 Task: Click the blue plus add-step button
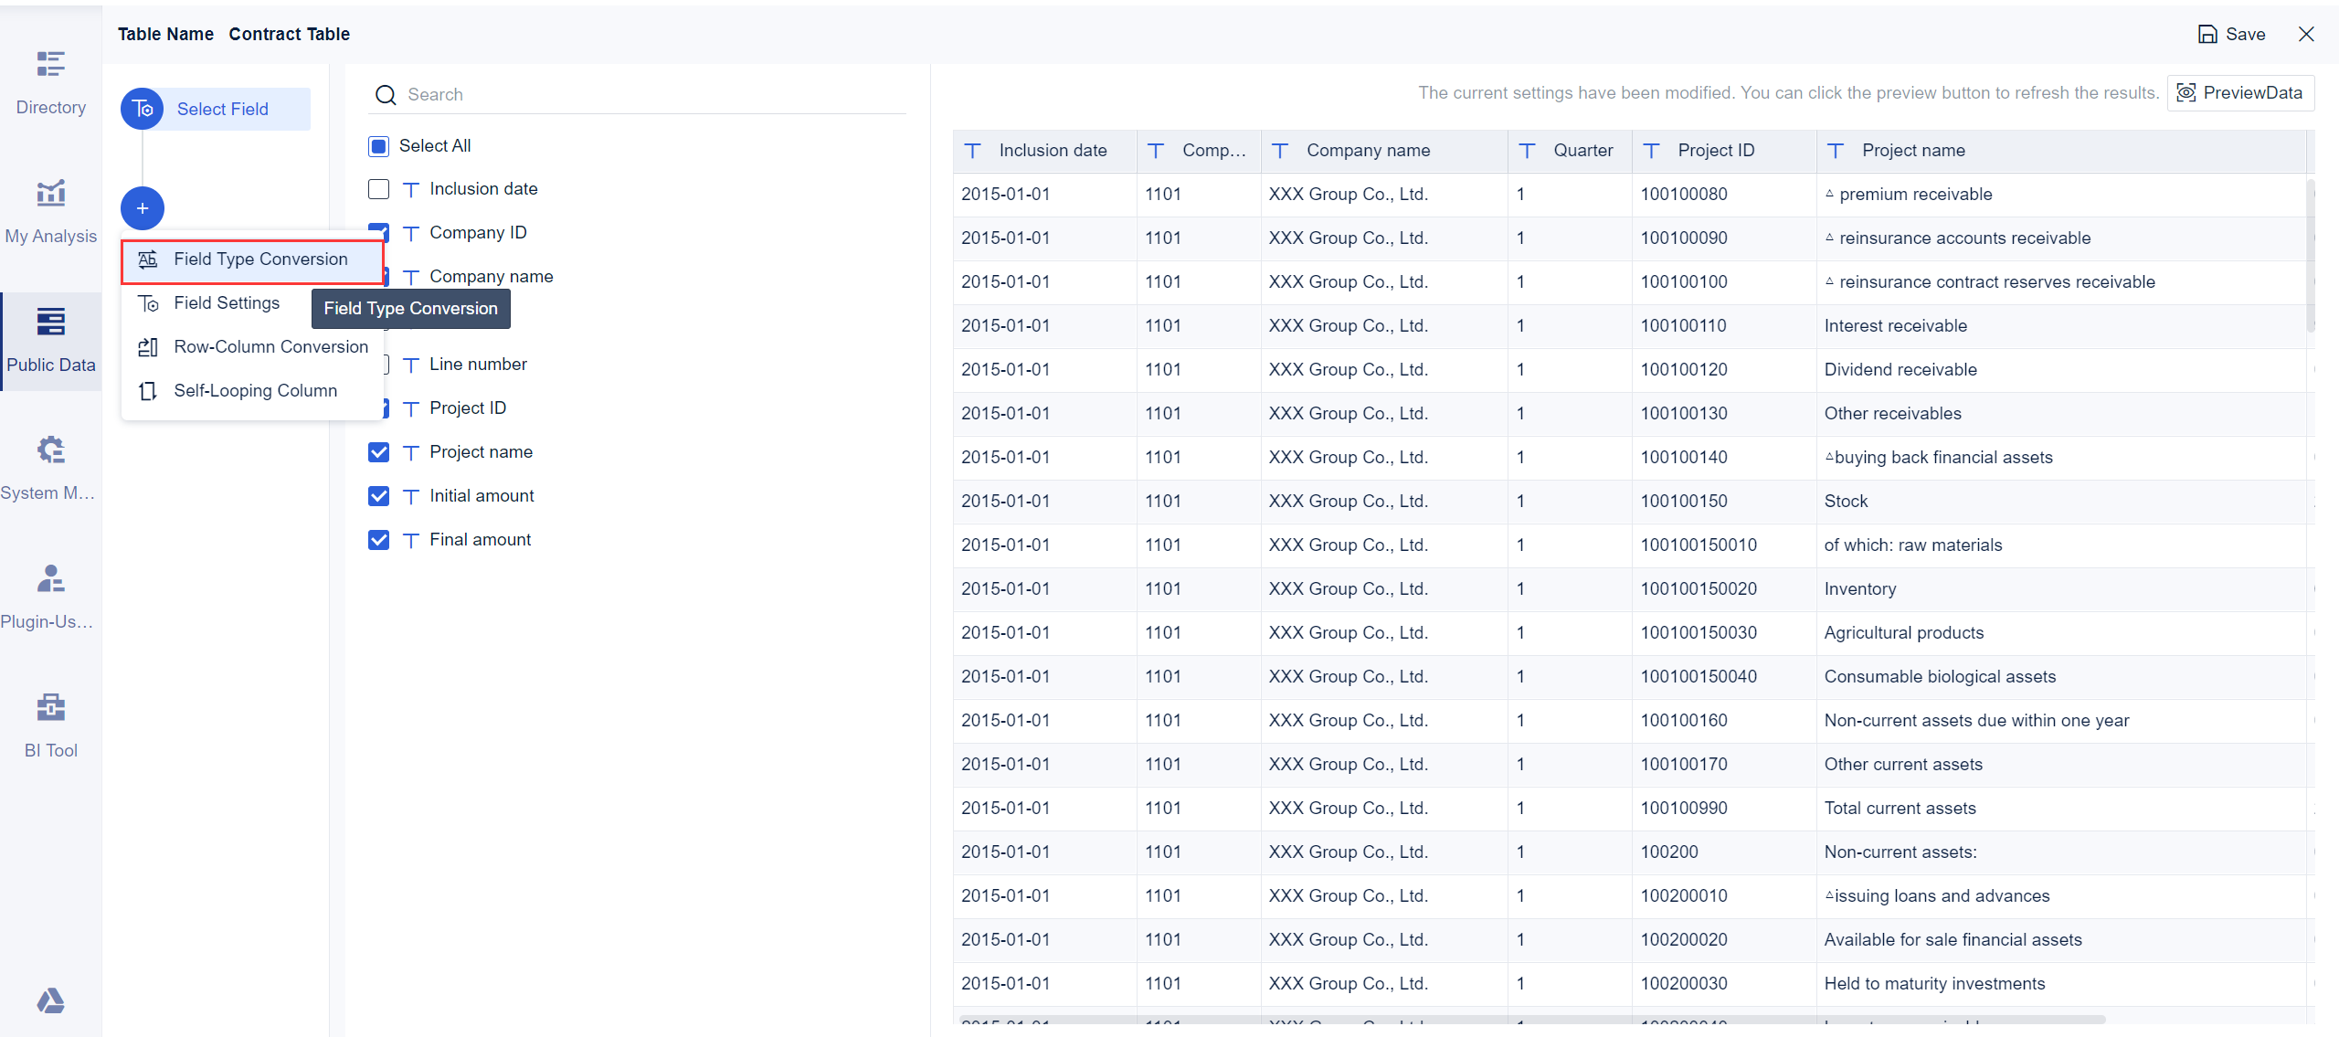143,208
